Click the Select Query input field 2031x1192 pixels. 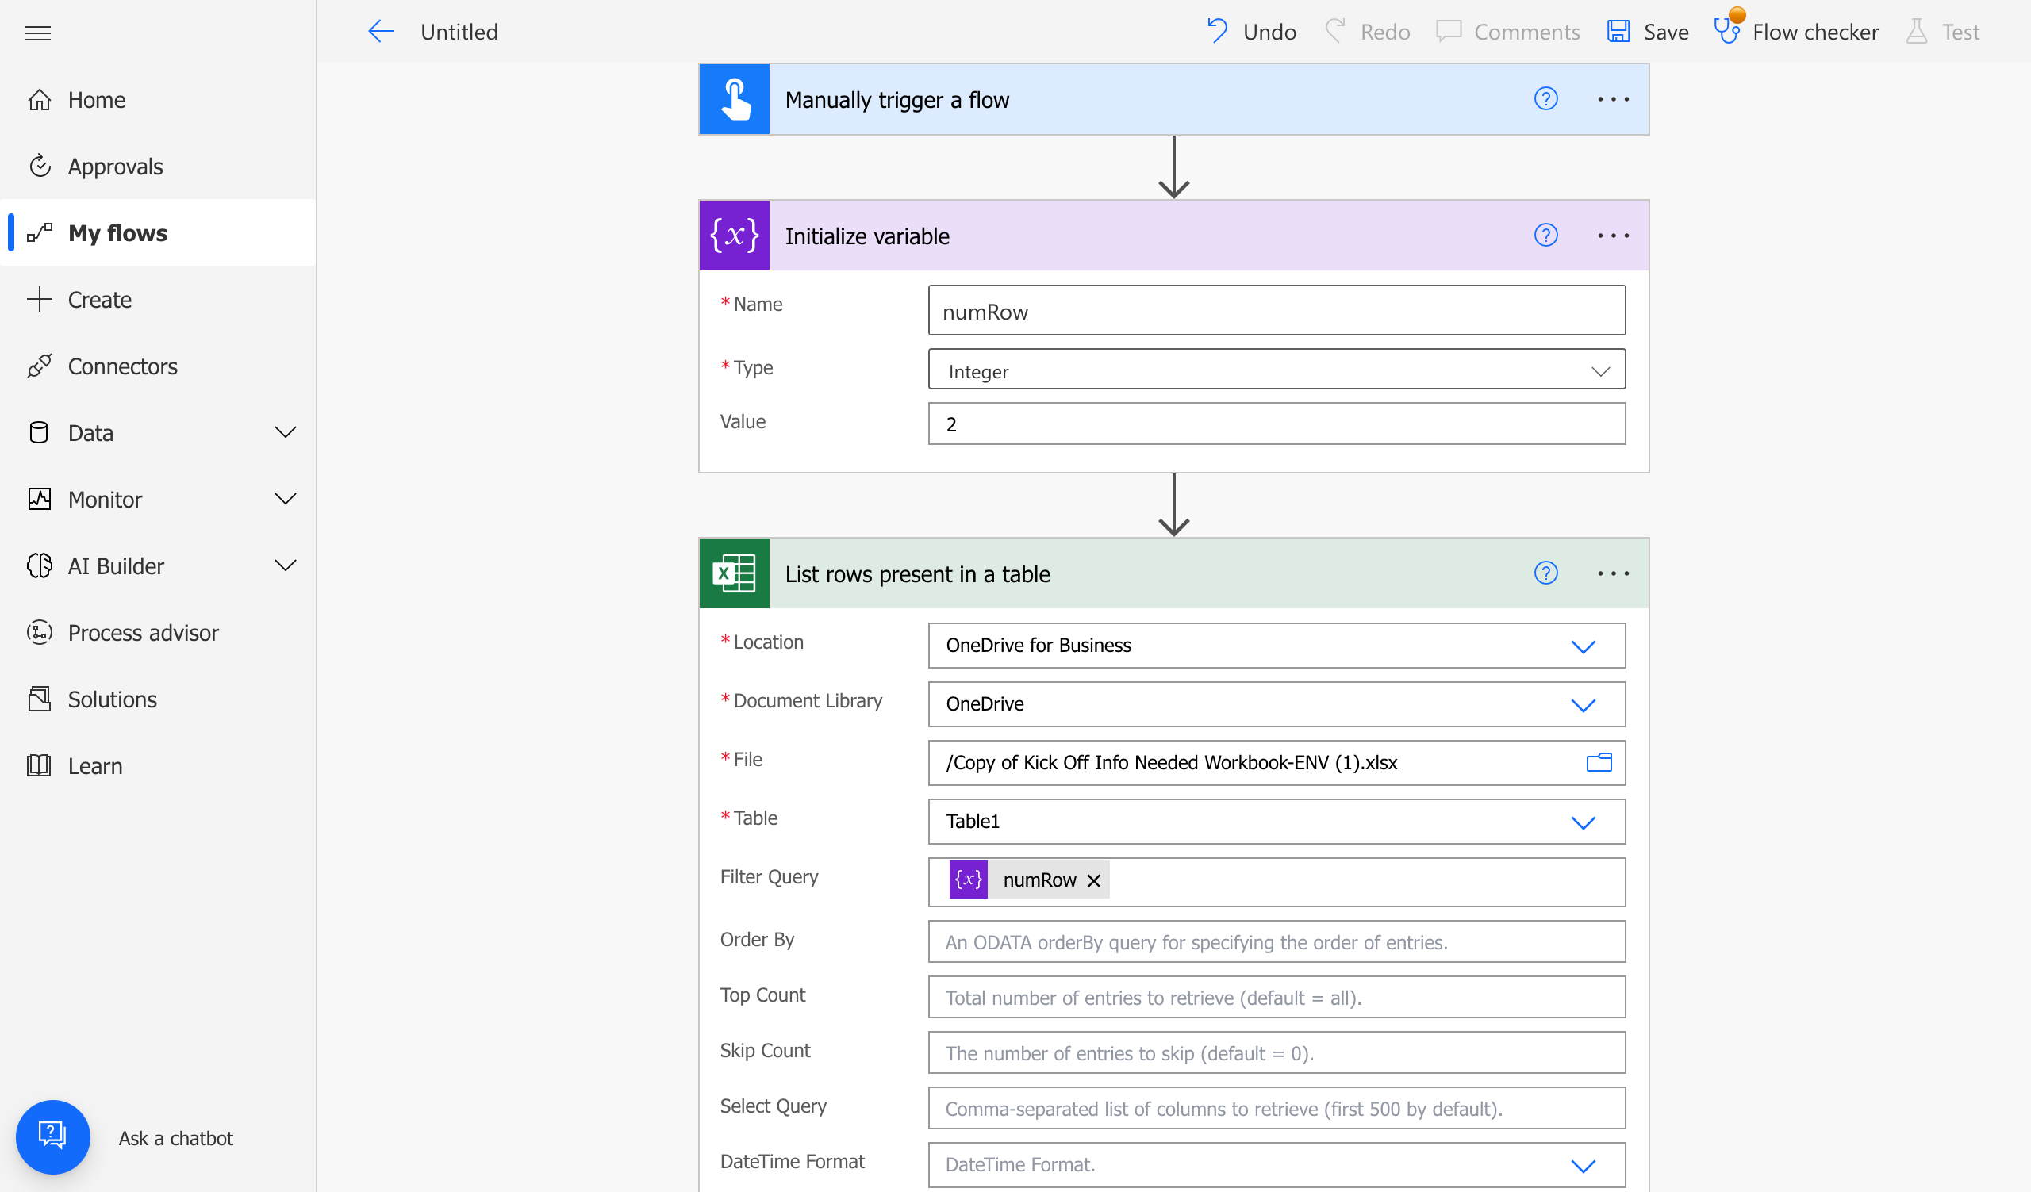[1277, 1108]
